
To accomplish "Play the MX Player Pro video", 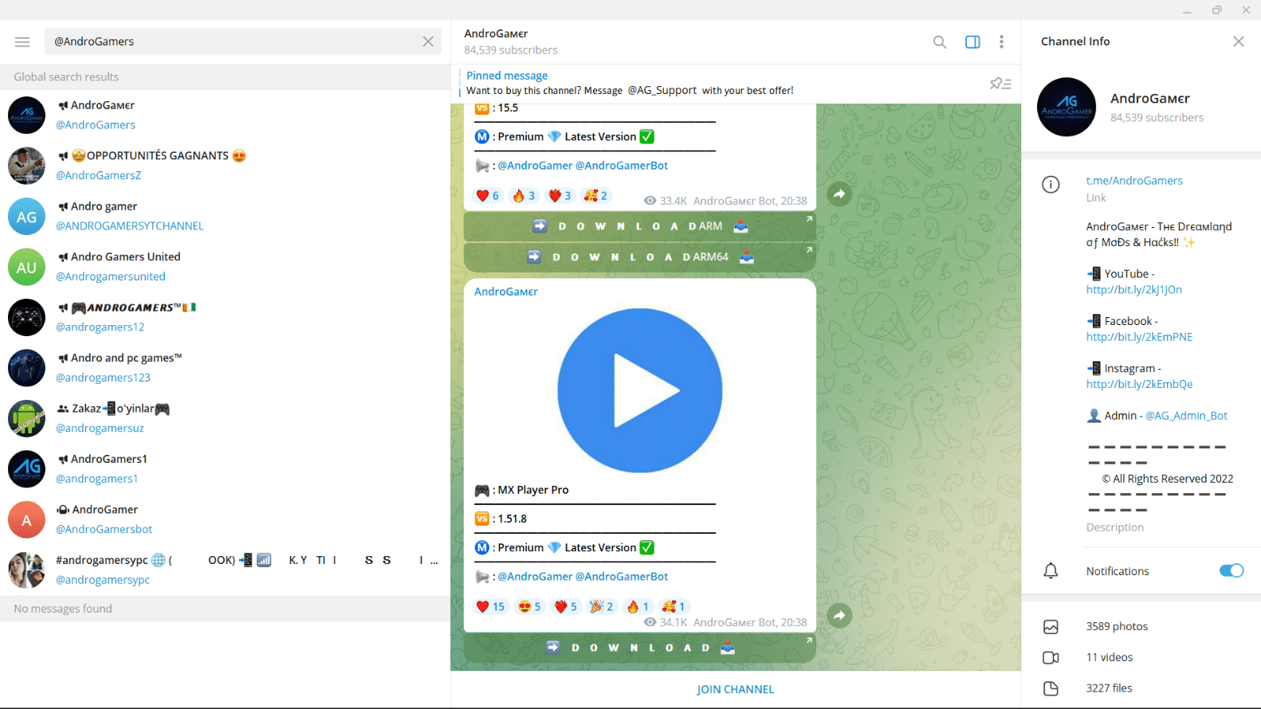I will click(640, 390).
